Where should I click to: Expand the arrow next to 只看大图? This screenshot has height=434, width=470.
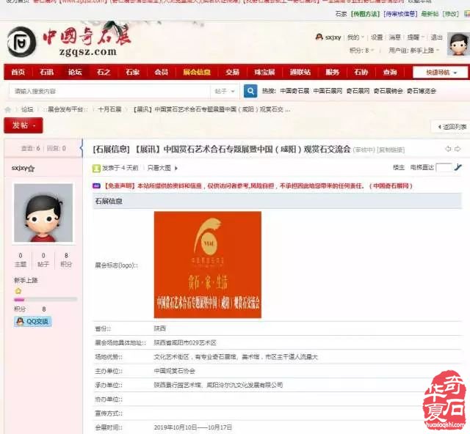click(176, 168)
